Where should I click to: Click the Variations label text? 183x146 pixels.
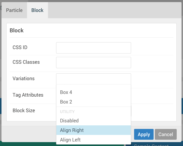coord(23,79)
